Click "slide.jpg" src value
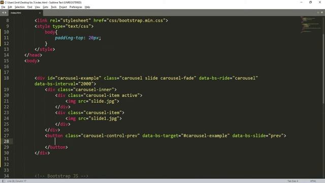Image resolution: width=325 pixels, height=183 pixels. [x=103, y=101]
